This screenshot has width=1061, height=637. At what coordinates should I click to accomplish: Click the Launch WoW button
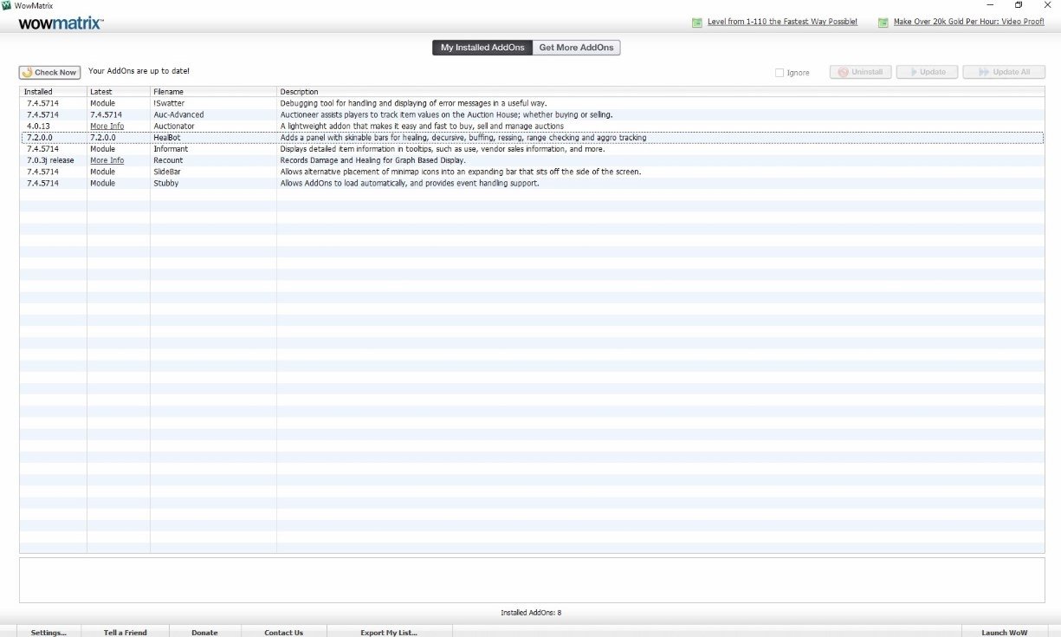pos(1005,633)
